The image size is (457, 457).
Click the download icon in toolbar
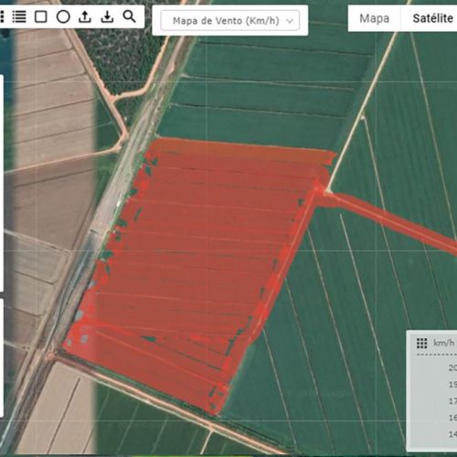107,16
